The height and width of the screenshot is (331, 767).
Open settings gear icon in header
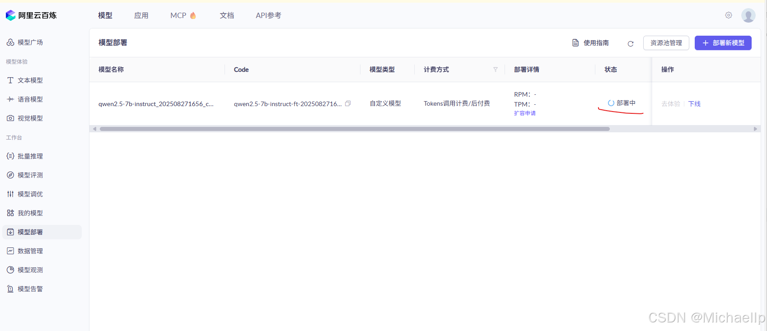point(729,15)
